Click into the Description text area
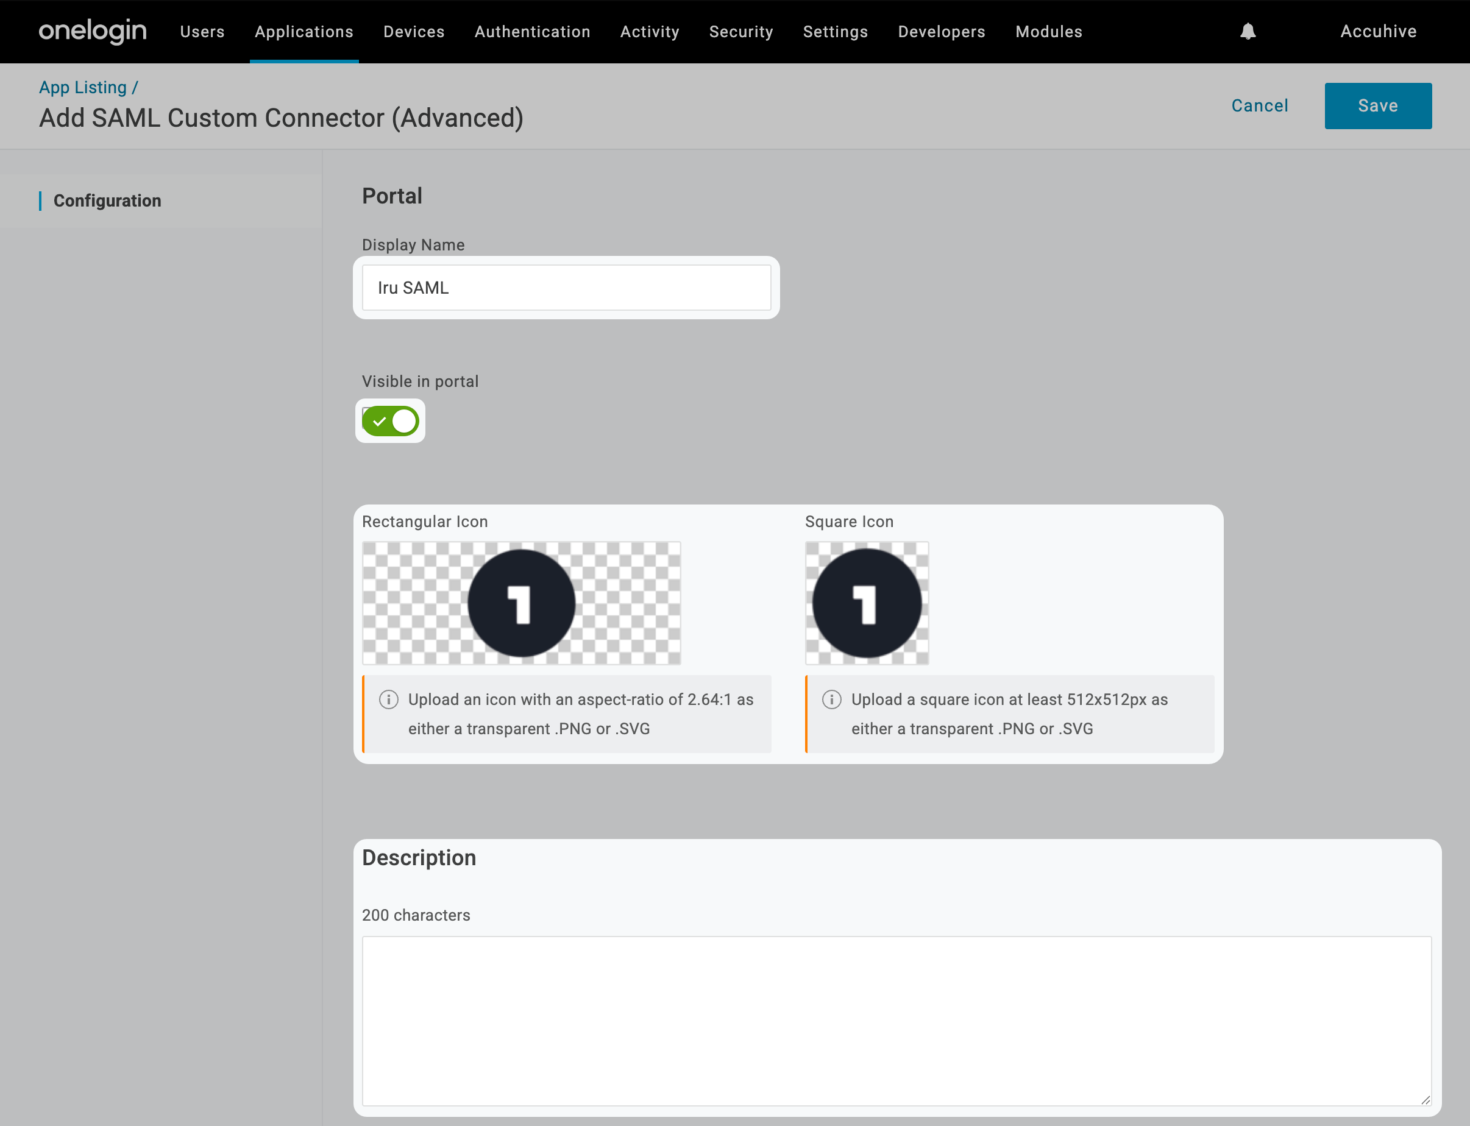Screen dimensions: 1470x1126 tap(897, 1020)
